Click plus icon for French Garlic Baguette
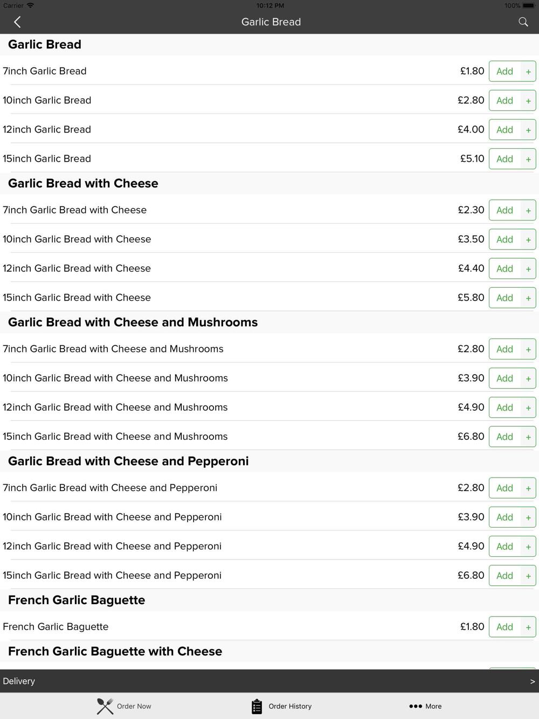The image size is (539, 719). point(528,627)
